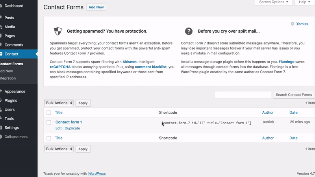Screen dimensions: 315x177
Task: Open Settings in the sidebar
Action: click(11, 127)
